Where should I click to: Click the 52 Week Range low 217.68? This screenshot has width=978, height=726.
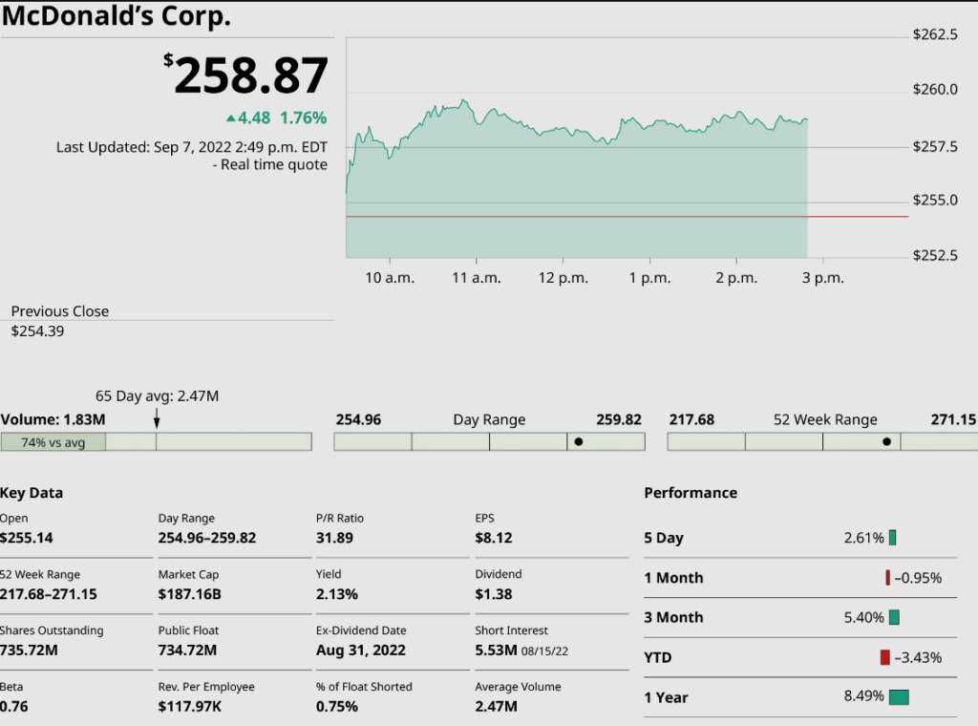pos(691,419)
